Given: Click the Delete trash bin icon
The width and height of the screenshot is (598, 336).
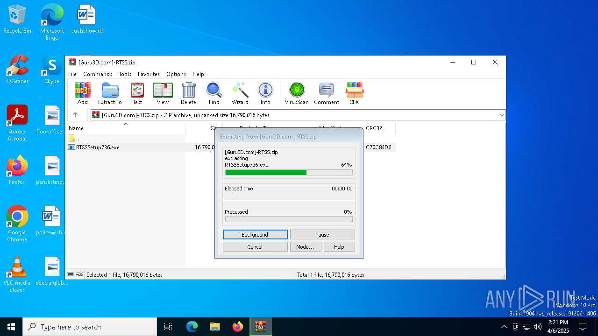Looking at the screenshot, I should 188,93.
